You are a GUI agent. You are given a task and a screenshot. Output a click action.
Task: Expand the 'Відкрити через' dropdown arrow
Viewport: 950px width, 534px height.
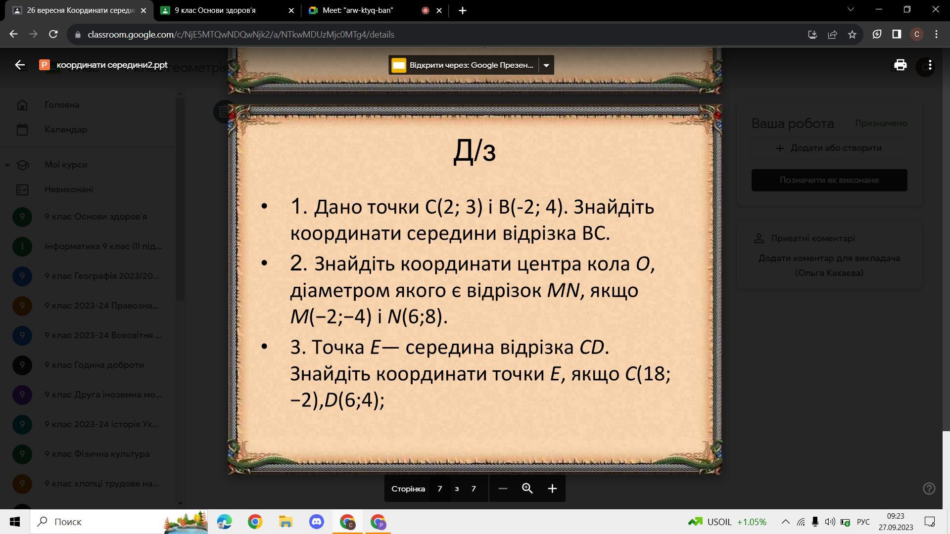pos(546,65)
